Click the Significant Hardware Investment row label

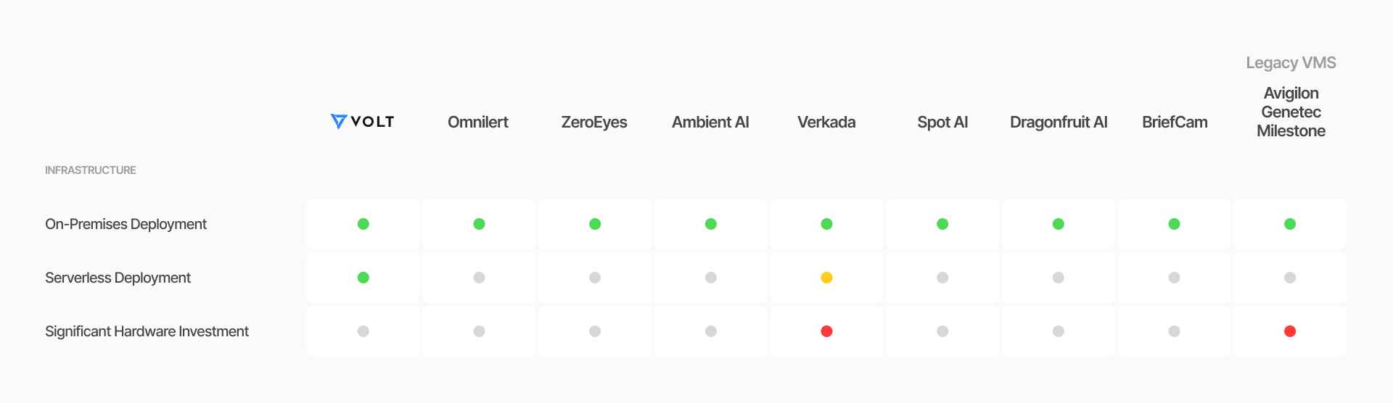[147, 331]
